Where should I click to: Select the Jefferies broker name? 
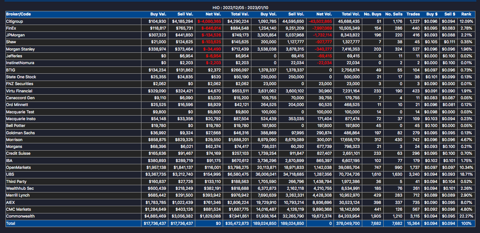[x=14, y=56]
